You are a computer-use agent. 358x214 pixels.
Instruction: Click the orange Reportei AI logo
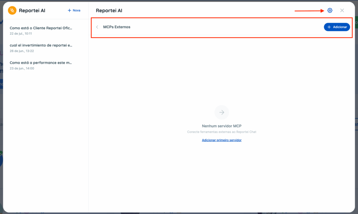pyautogui.click(x=12, y=10)
